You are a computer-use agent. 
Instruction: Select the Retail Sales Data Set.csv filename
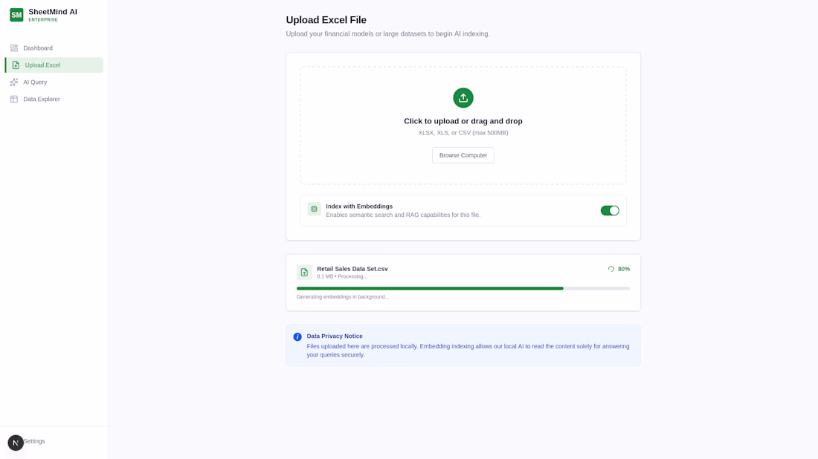[x=352, y=269]
